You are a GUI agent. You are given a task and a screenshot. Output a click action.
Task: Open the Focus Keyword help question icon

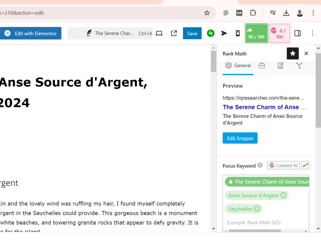click(260, 165)
